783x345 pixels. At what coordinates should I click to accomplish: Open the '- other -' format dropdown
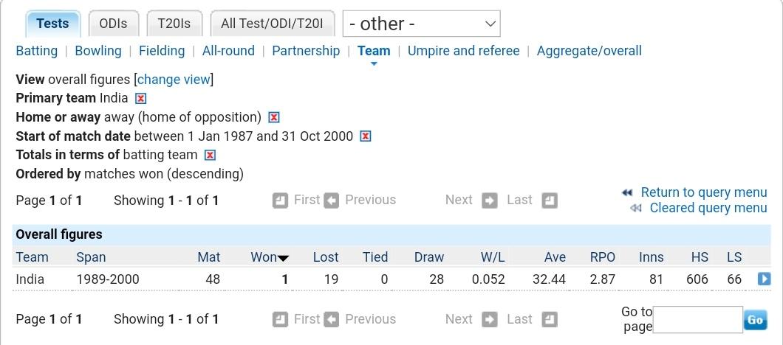coord(422,24)
